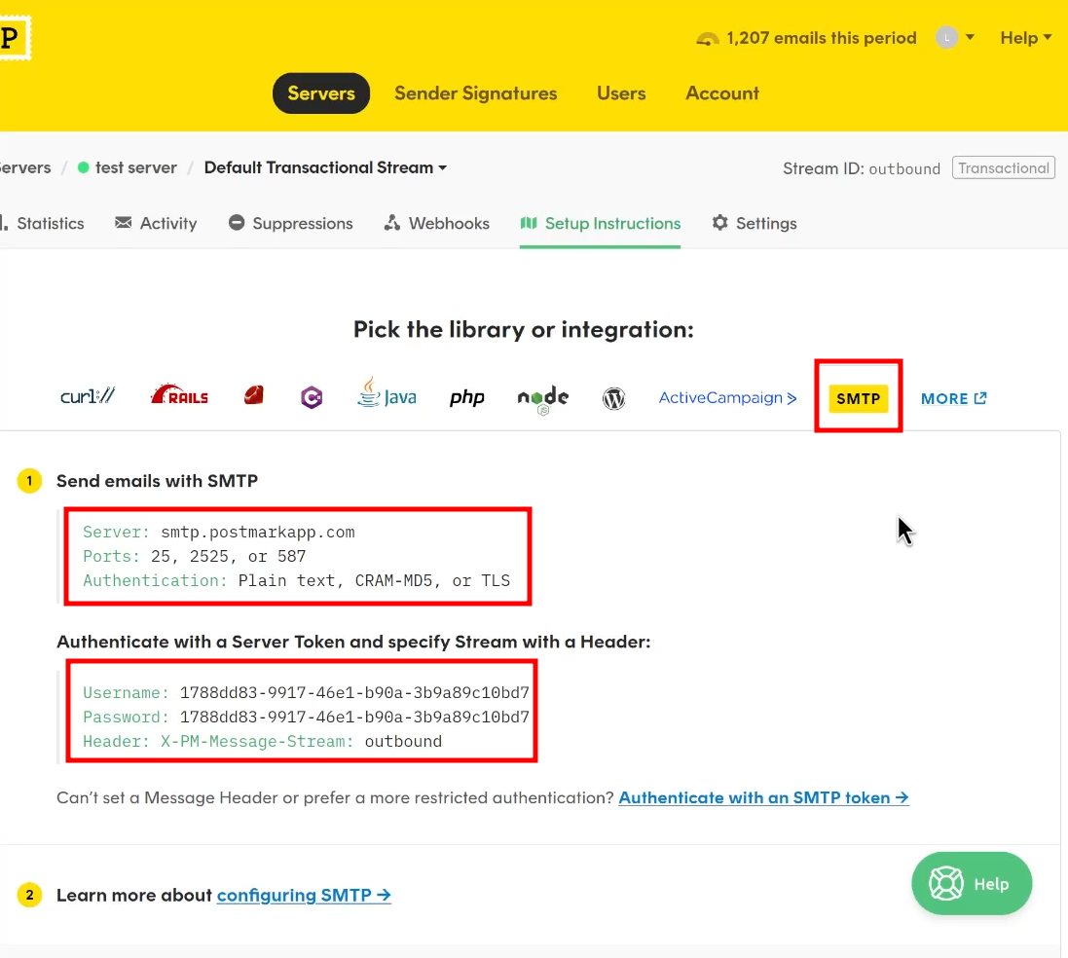The height and width of the screenshot is (958, 1068).
Task: Select the Ruby gem integration icon
Action: [254, 395]
